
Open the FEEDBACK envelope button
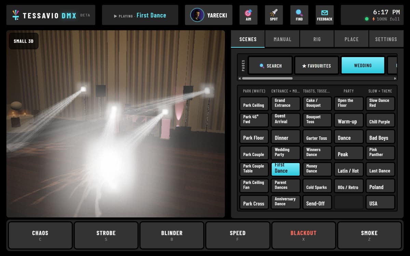point(325,15)
